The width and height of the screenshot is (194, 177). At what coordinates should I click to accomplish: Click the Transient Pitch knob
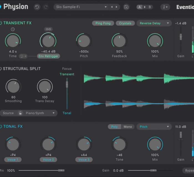84,41
